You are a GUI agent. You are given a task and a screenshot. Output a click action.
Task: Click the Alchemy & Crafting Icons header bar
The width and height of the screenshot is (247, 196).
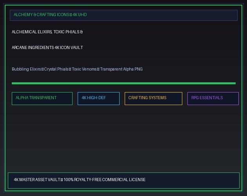click(123, 15)
